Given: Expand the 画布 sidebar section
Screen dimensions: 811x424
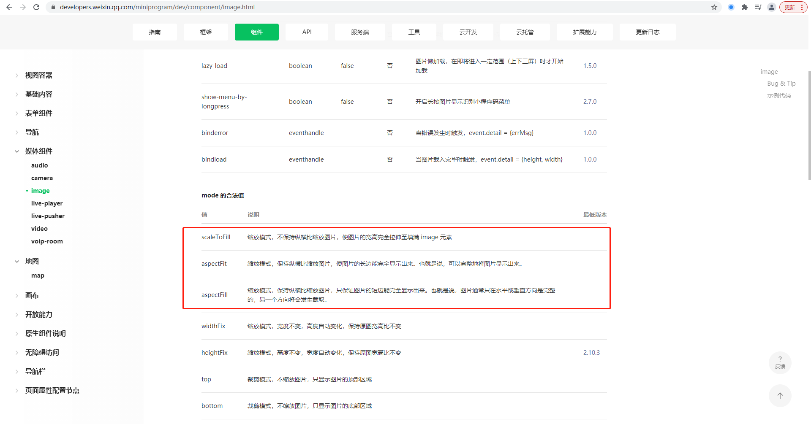Looking at the screenshot, I should [x=32, y=296].
